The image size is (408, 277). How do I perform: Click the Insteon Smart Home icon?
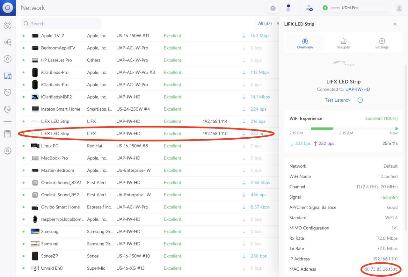click(x=35, y=109)
